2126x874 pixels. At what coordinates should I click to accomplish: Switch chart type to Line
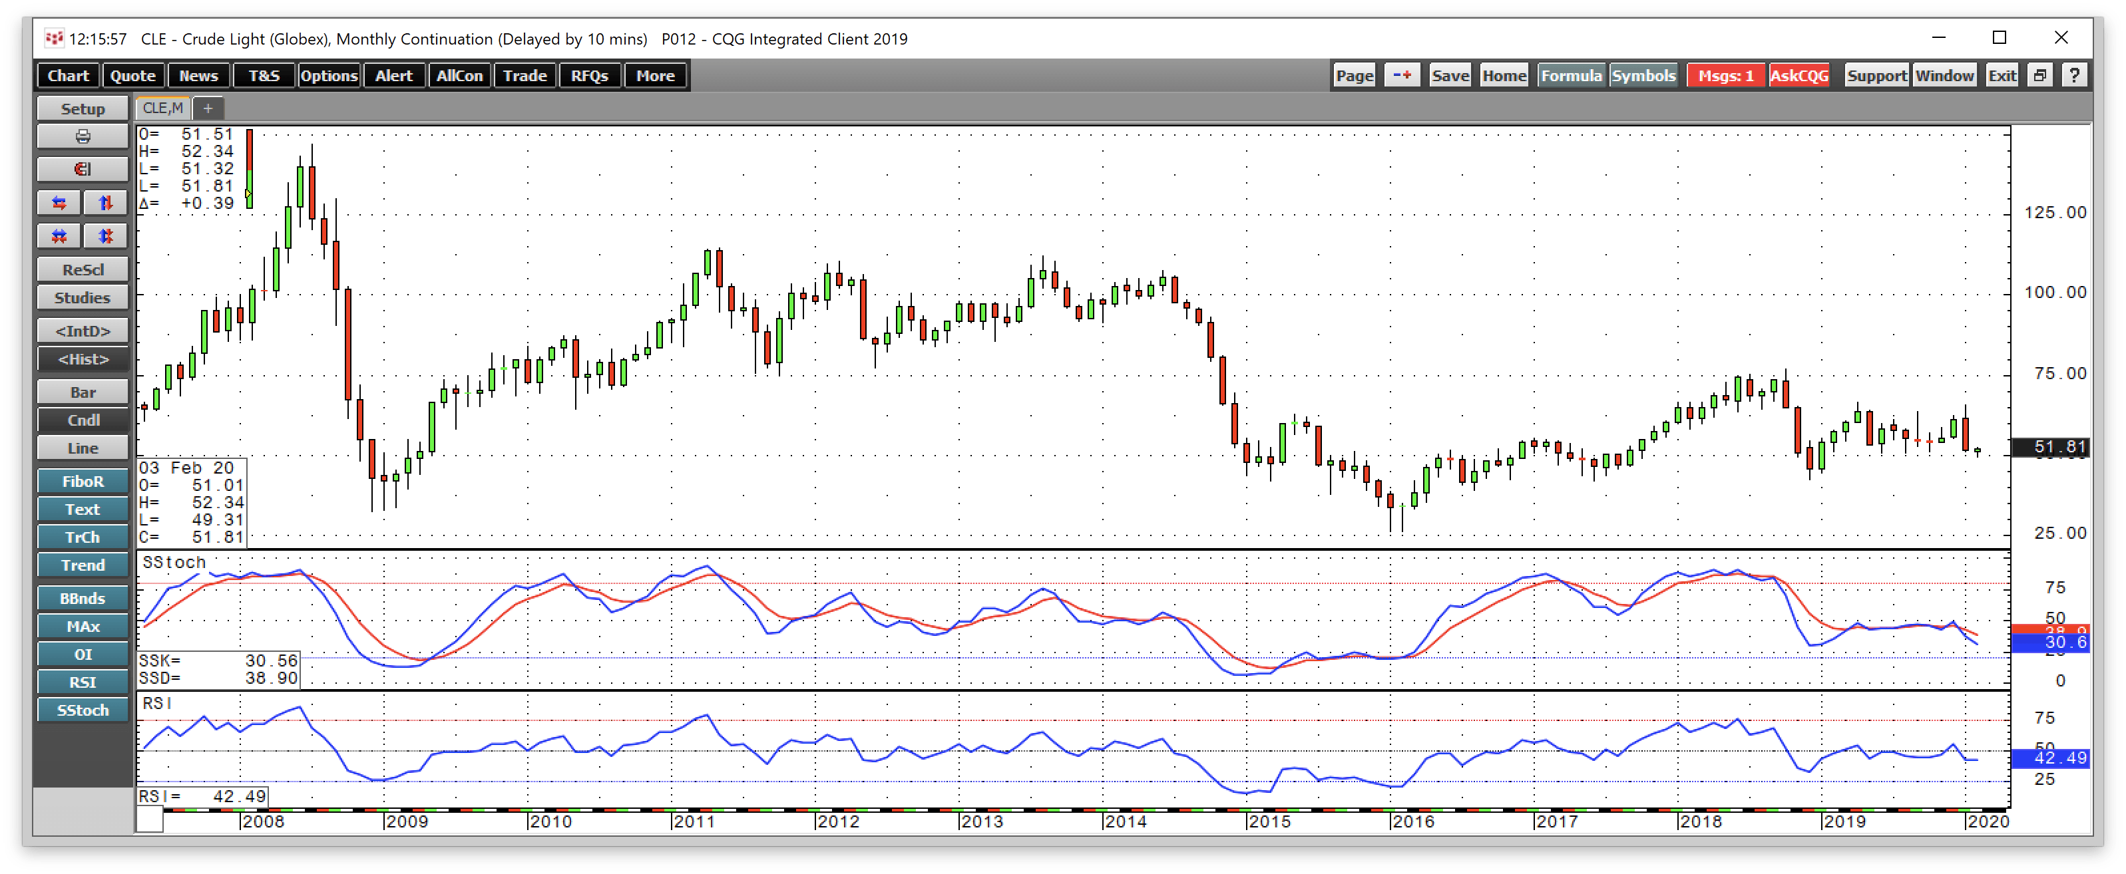[x=83, y=448]
